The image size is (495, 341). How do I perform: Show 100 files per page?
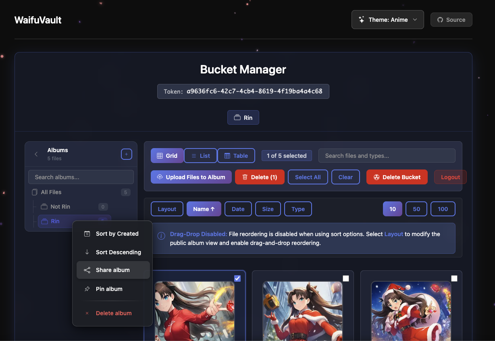point(443,209)
